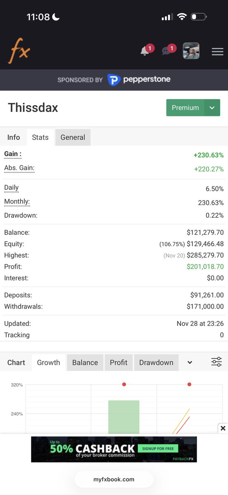228x495 pixels.
Task: Expand more chart tabs chevron
Action: click(x=190, y=363)
